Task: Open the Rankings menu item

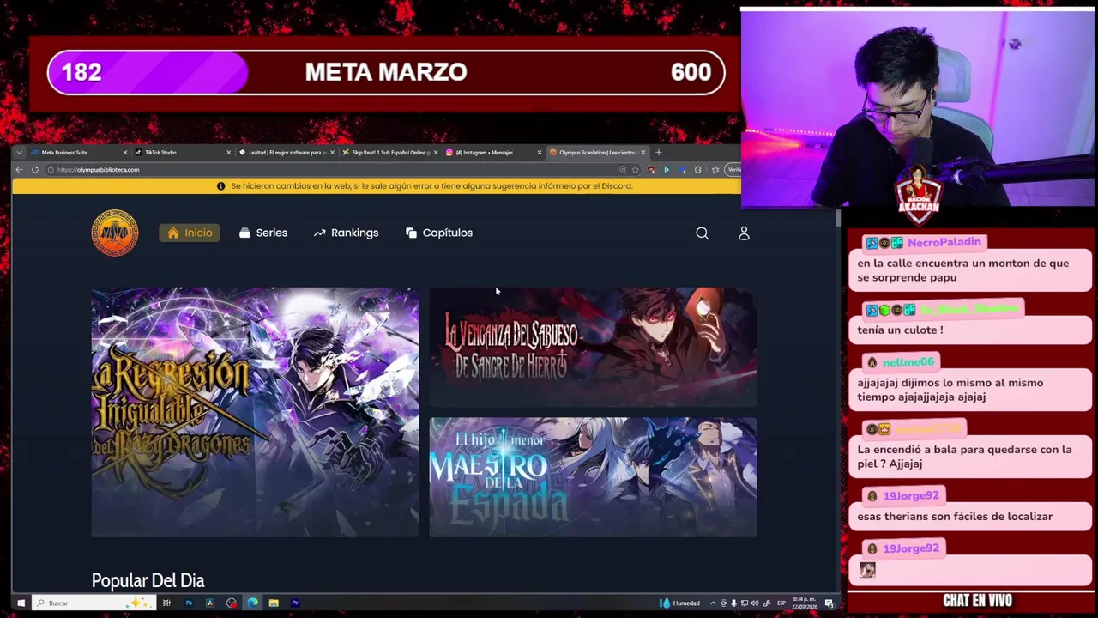Action: 346,233
